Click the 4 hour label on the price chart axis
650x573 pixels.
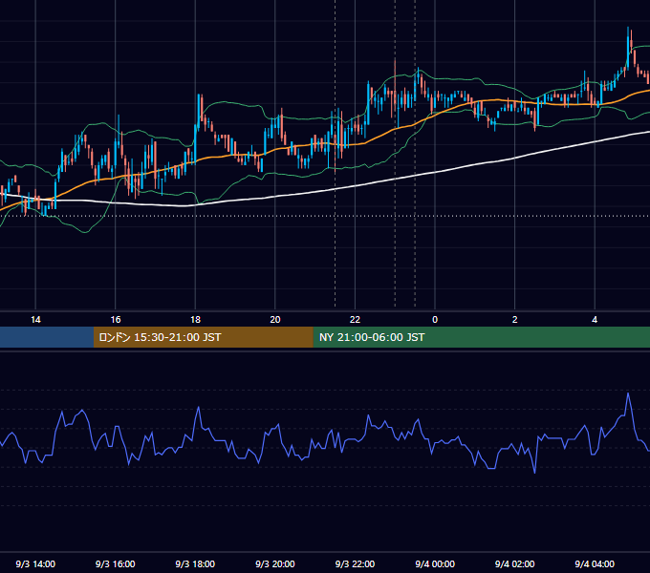595,320
